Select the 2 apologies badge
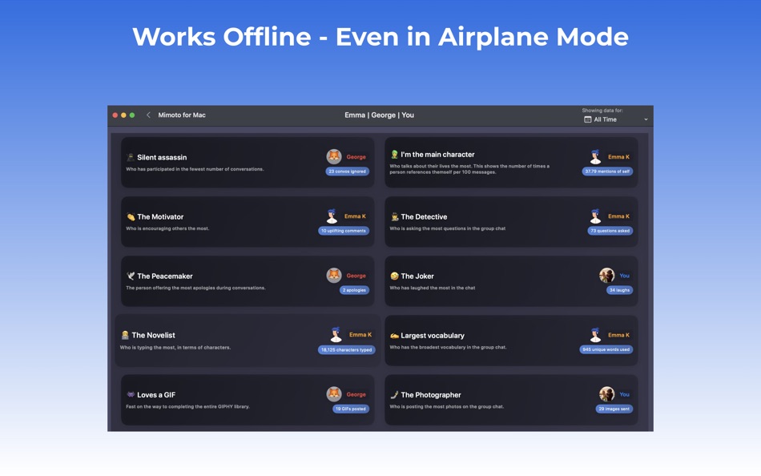Viewport: 761px width, 476px height. point(354,290)
